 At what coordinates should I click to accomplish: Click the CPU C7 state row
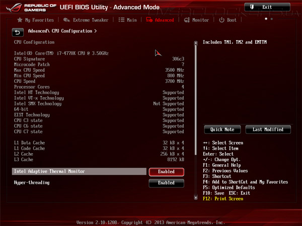[99, 132]
